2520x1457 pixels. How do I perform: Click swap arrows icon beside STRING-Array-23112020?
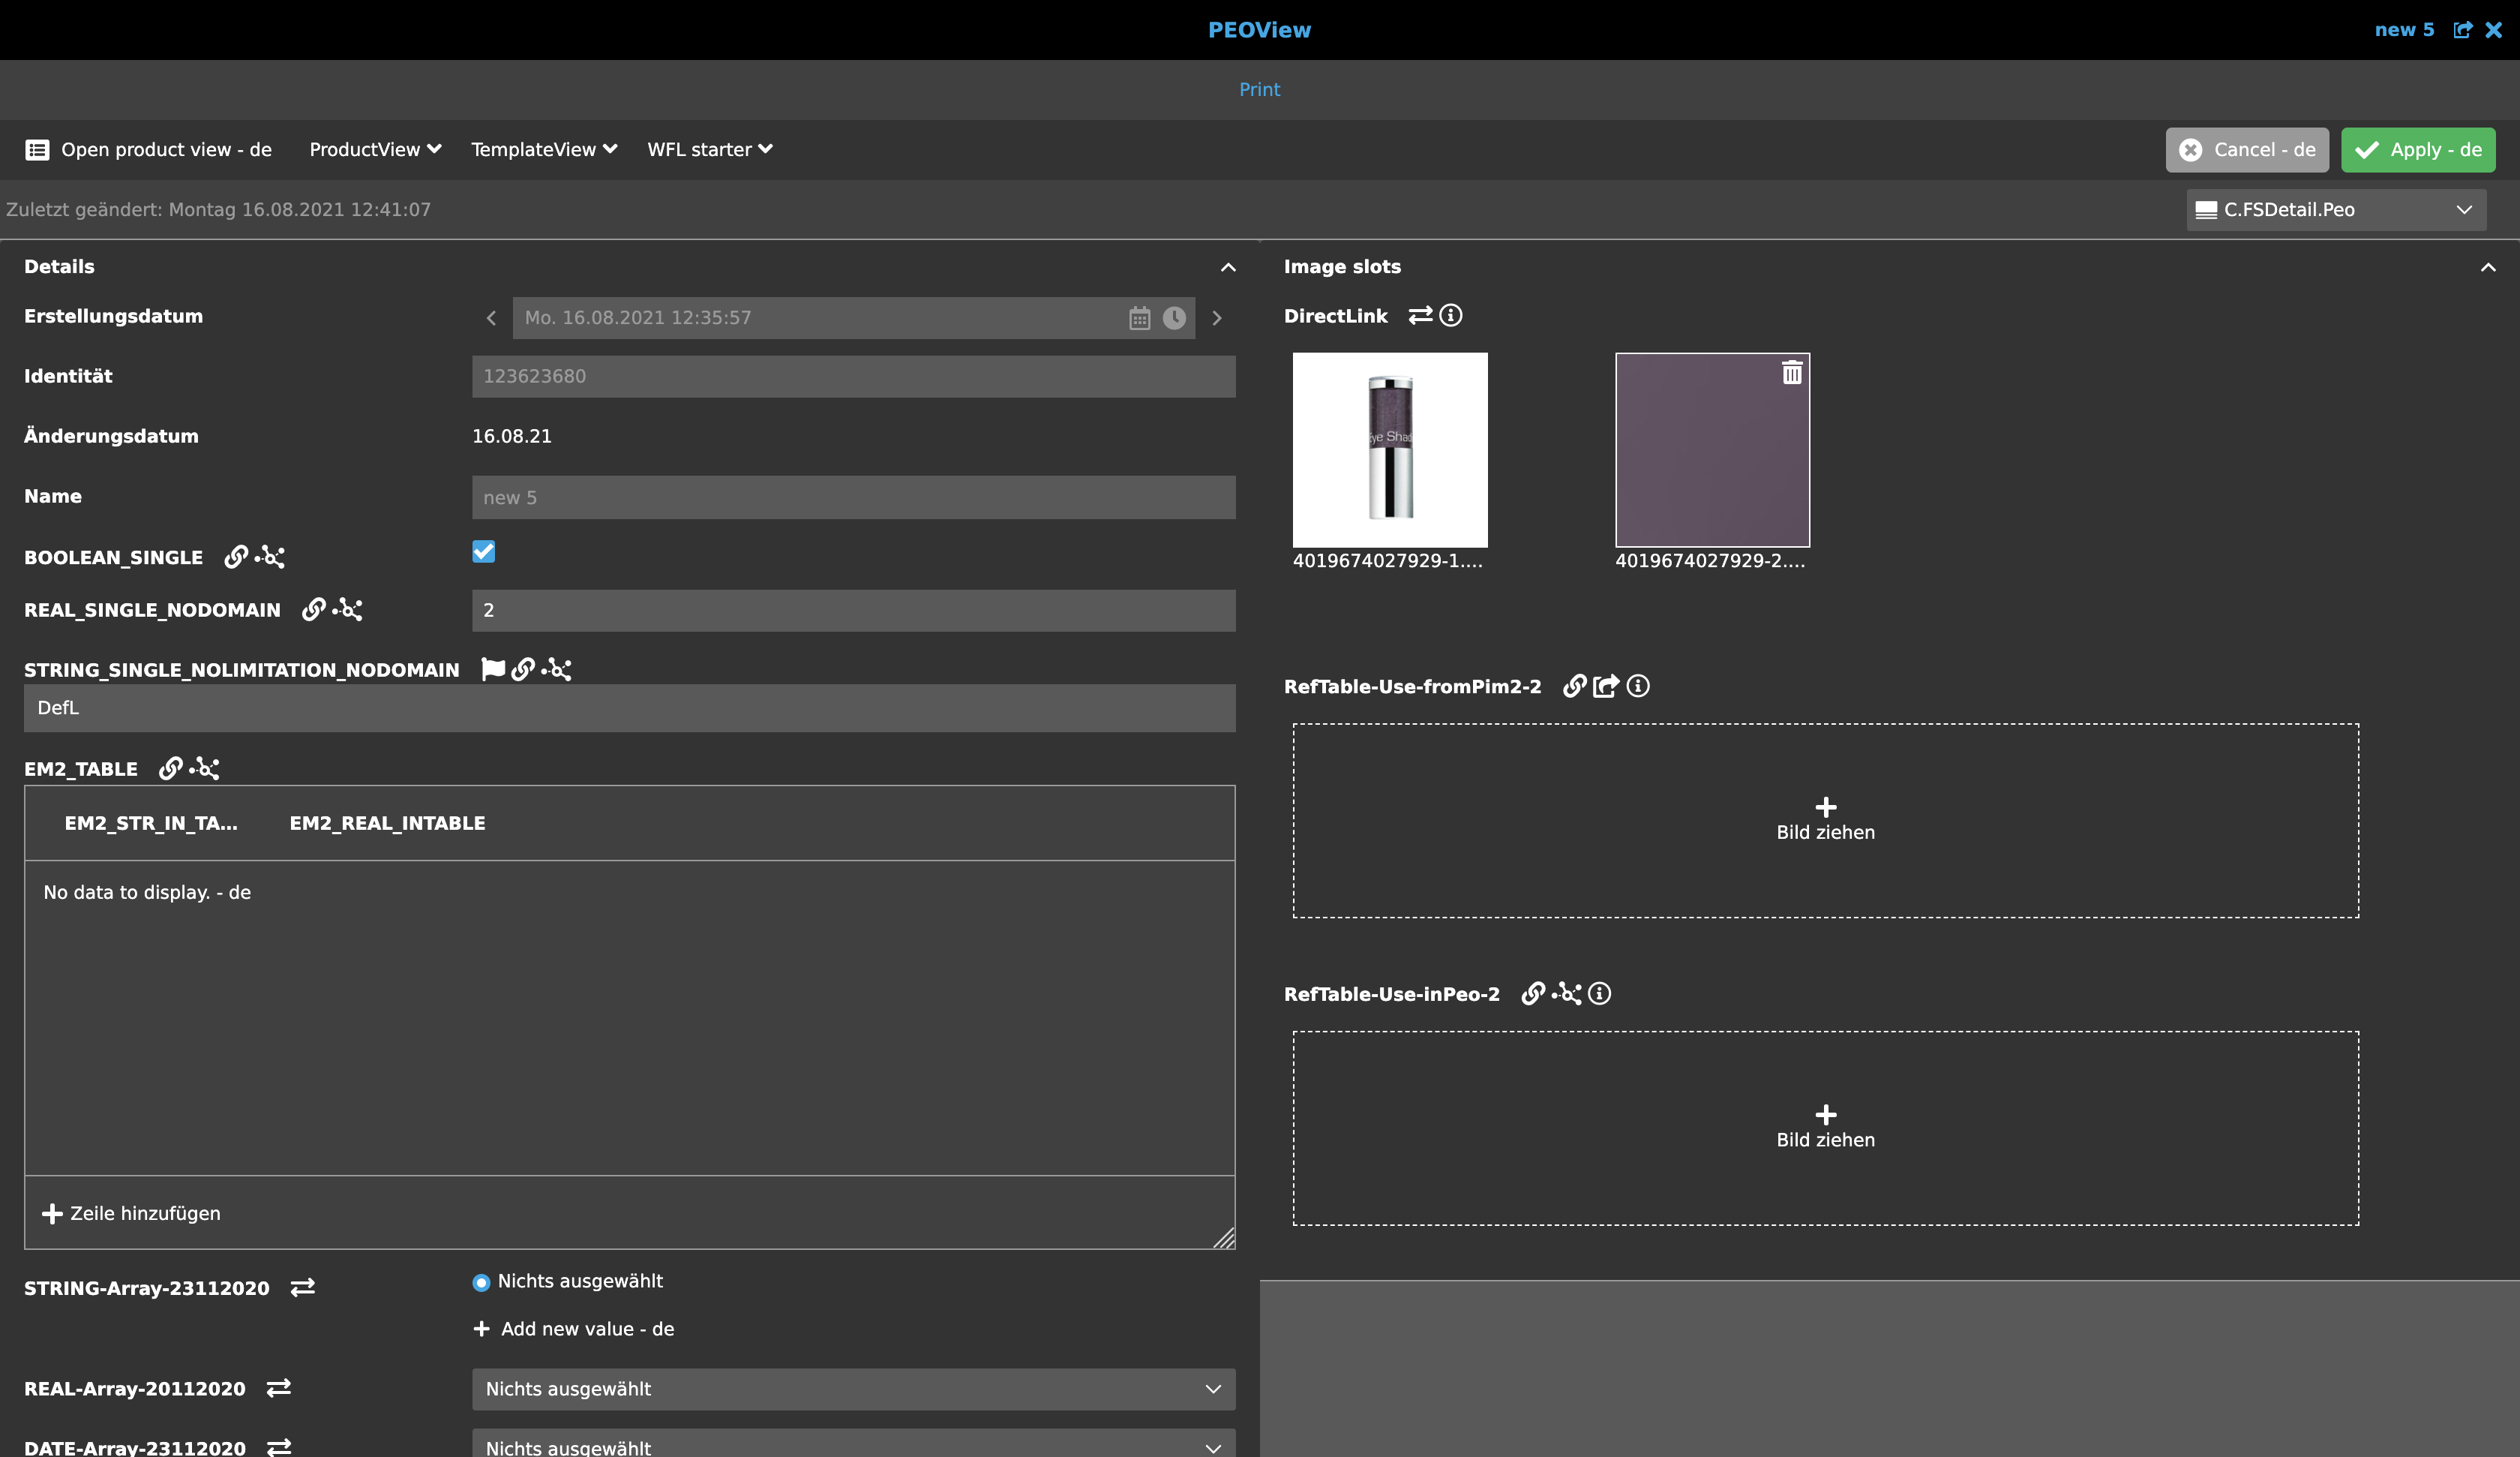click(303, 1288)
